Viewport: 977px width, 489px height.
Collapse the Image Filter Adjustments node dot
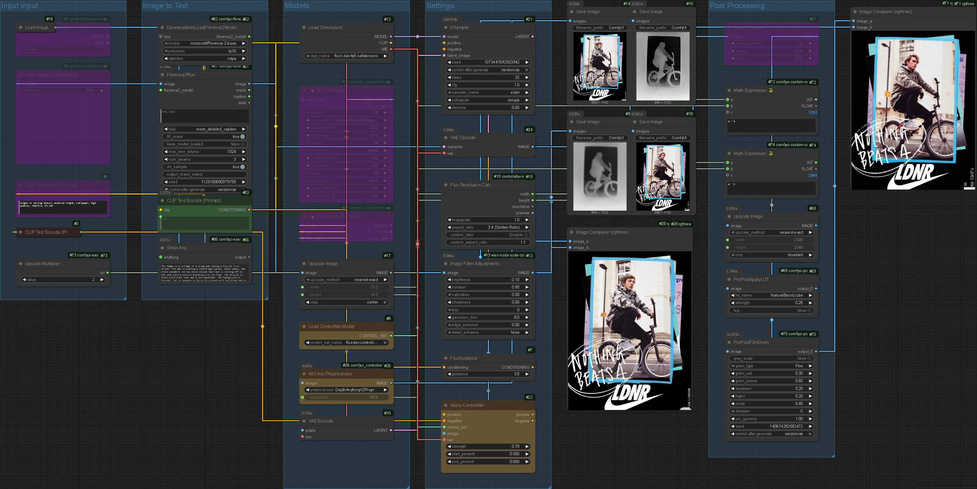[446, 264]
